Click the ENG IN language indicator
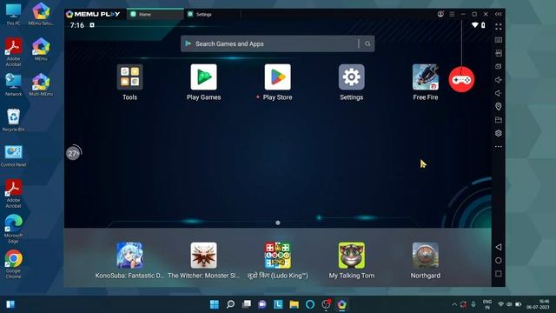The height and width of the screenshot is (313, 556). (x=487, y=304)
